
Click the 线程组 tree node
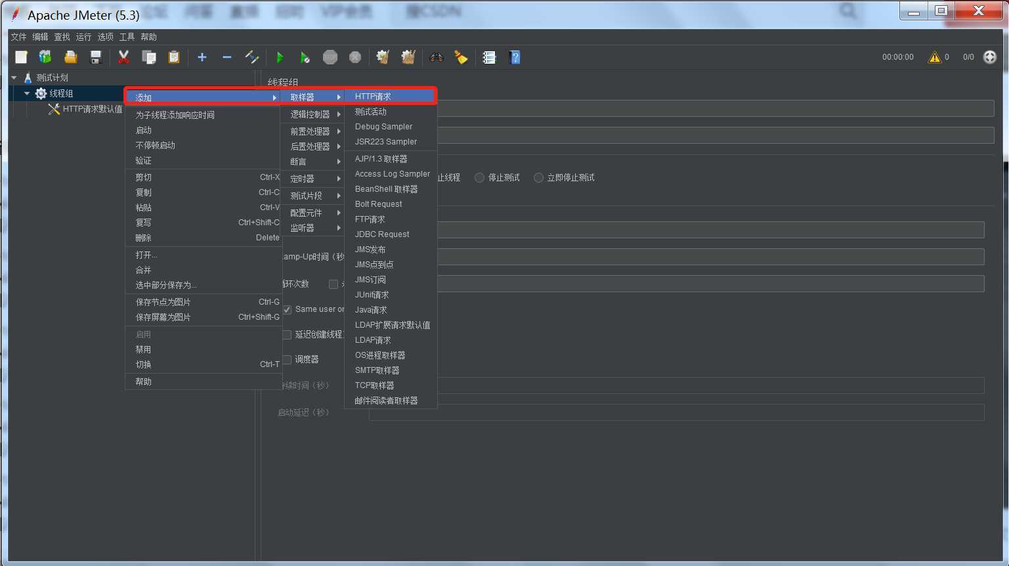[x=61, y=93]
